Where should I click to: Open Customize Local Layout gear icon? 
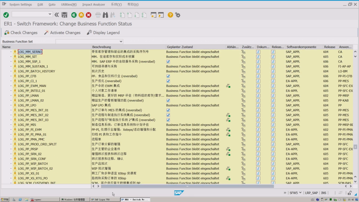[x=178, y=15]
